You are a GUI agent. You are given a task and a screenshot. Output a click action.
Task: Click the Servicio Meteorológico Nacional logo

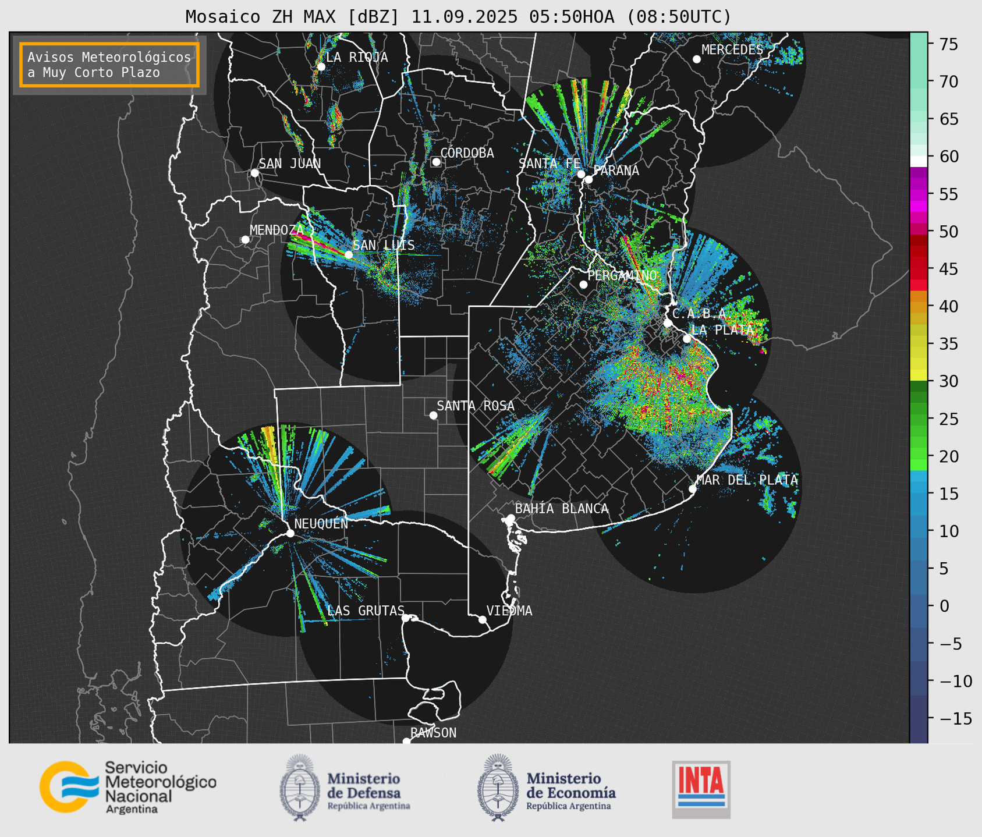127,786
